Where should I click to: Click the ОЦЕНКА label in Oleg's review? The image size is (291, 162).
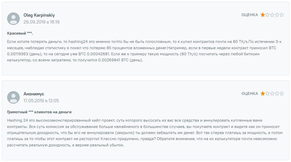click(250, 15)
